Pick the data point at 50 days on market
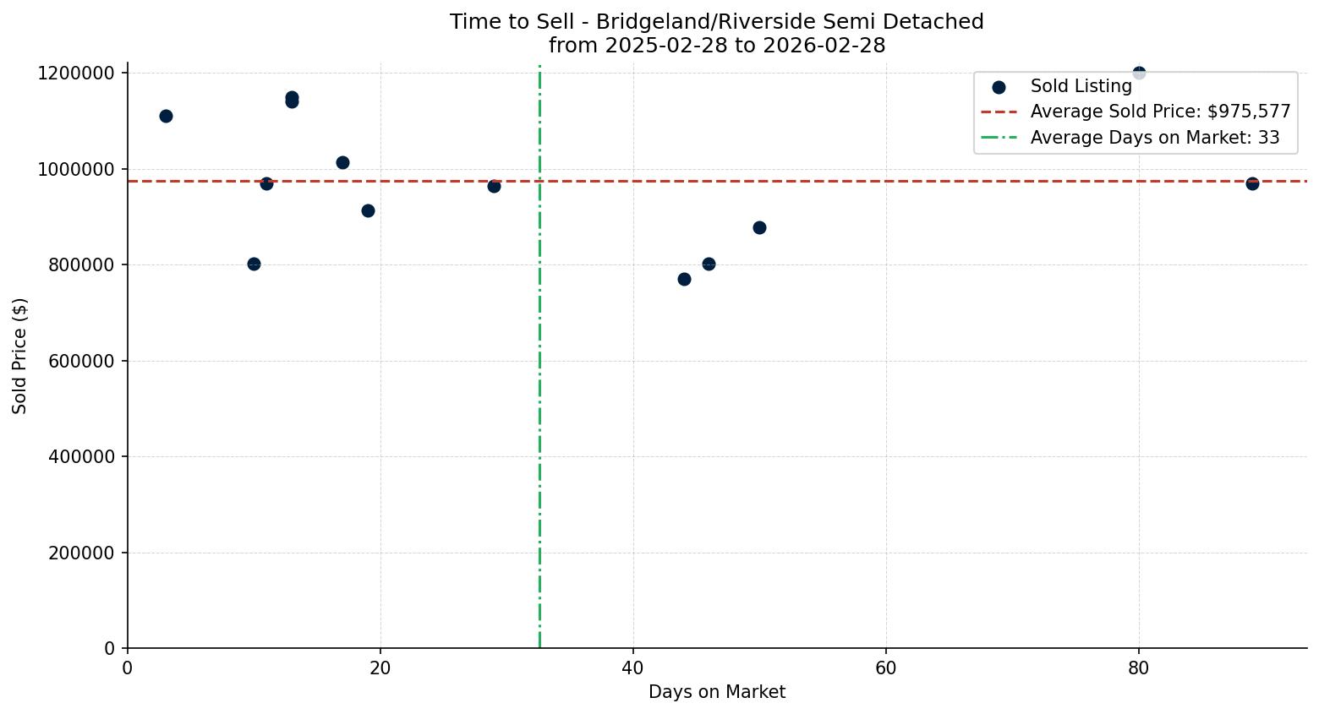 click(x=759, y=227)
